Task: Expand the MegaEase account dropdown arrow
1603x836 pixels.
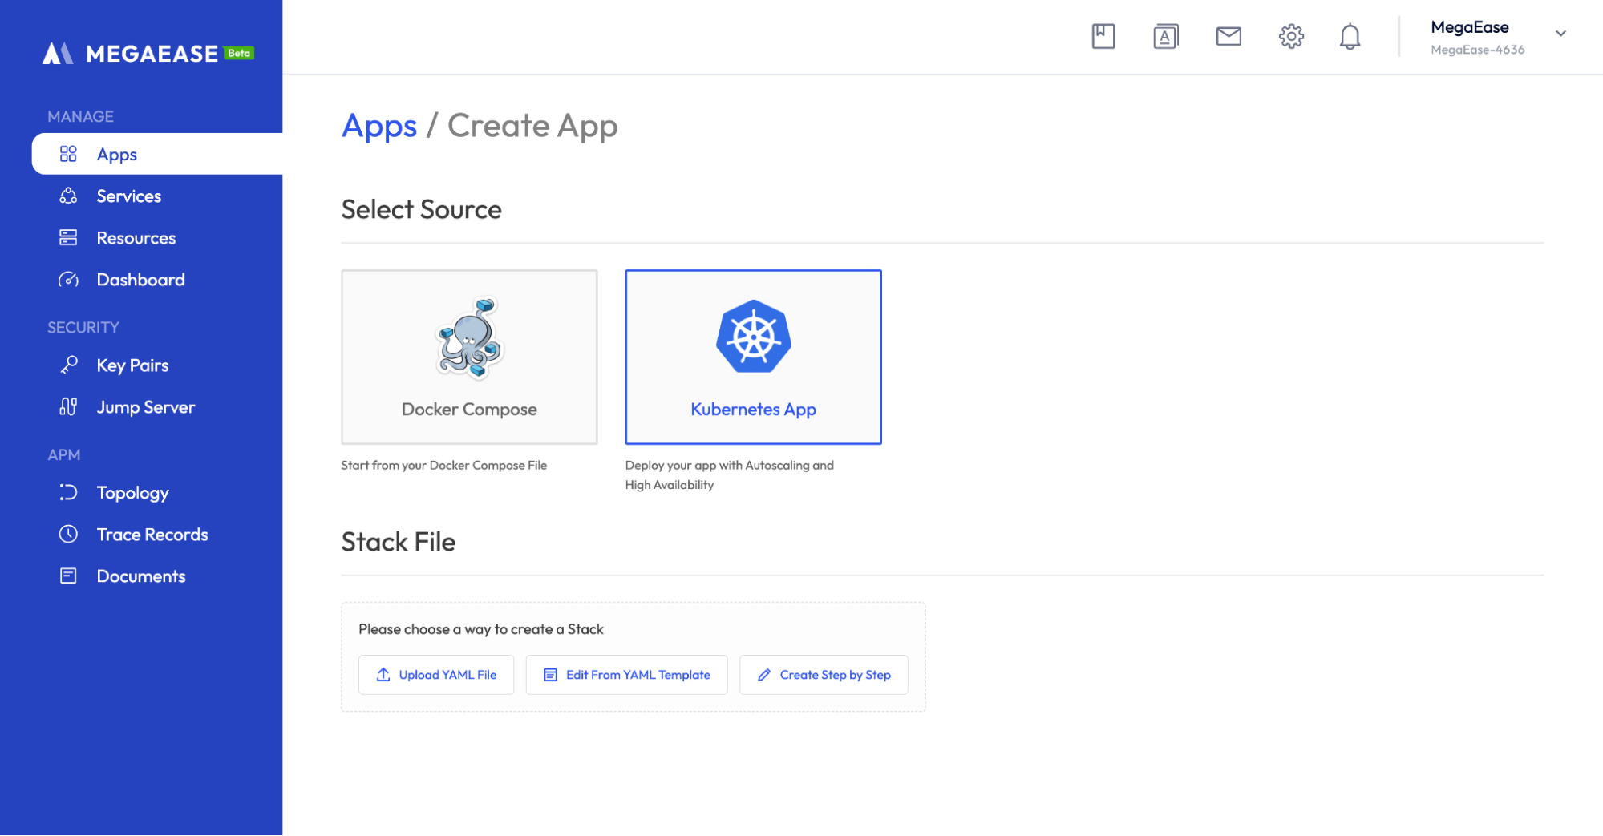Action: 1560,34
